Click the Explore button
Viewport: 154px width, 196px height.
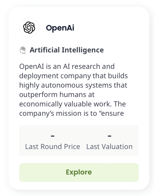pyautogui.click(x=79, y=173)
